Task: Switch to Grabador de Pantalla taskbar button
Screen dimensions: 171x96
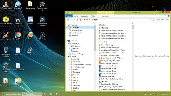Action: coord(12,94)
